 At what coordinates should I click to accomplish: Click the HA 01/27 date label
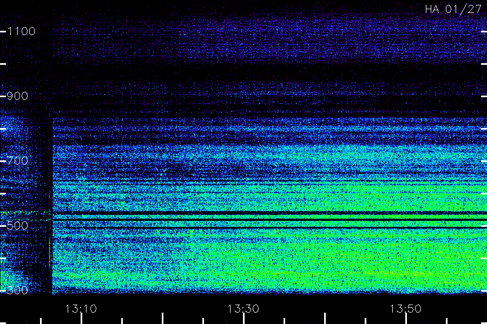[x=453, y=9]
